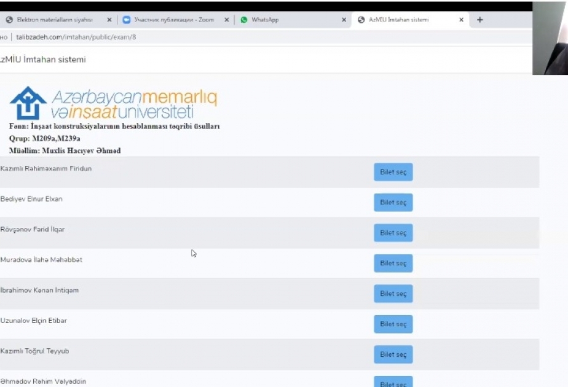Click Bilet seç for Kazımlı Toğrul Teyyub
The image size is (568, 387).
(x=393, y=354)
